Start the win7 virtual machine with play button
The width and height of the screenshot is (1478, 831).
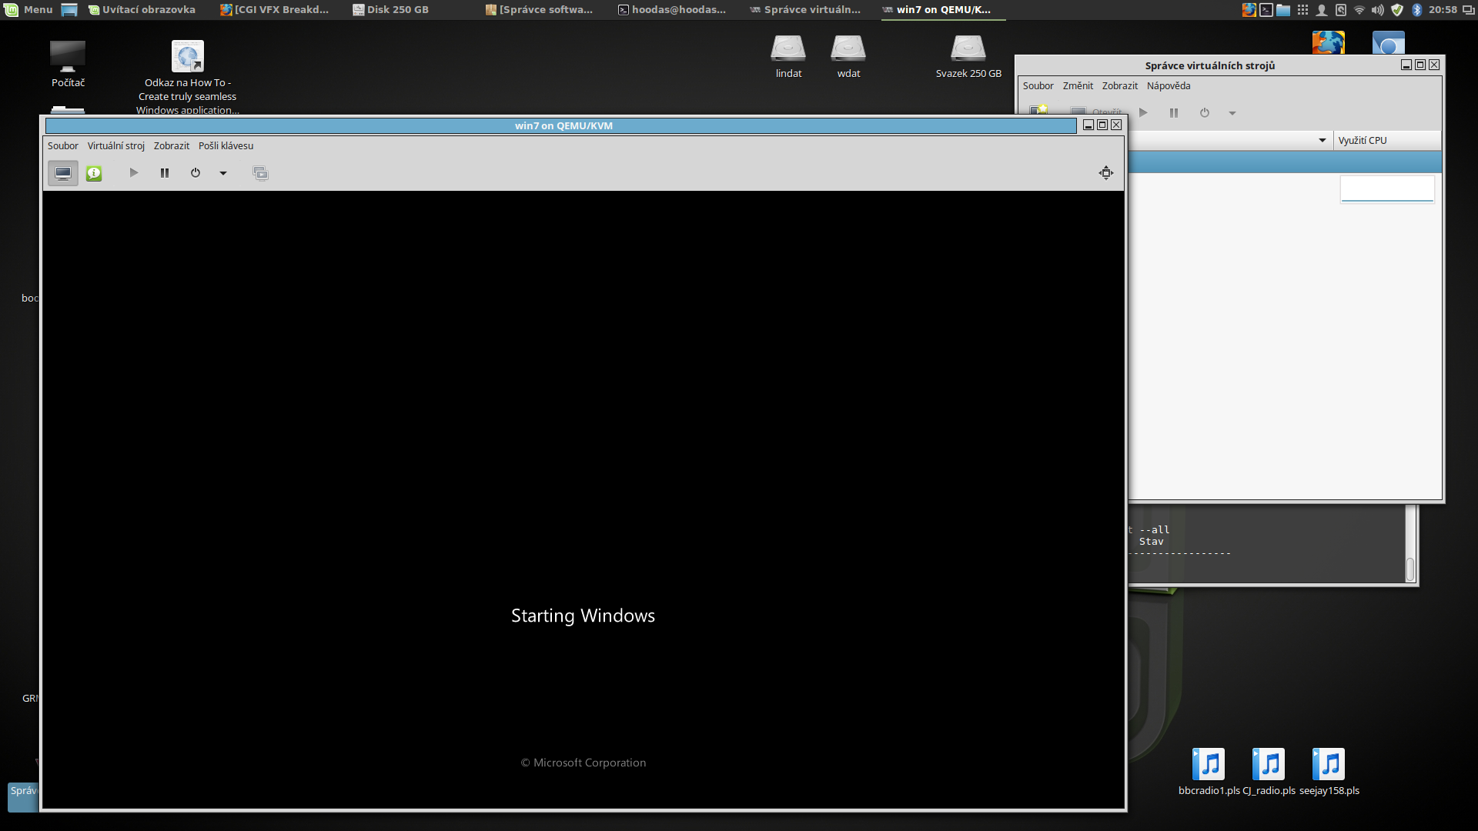click(134, 173)
